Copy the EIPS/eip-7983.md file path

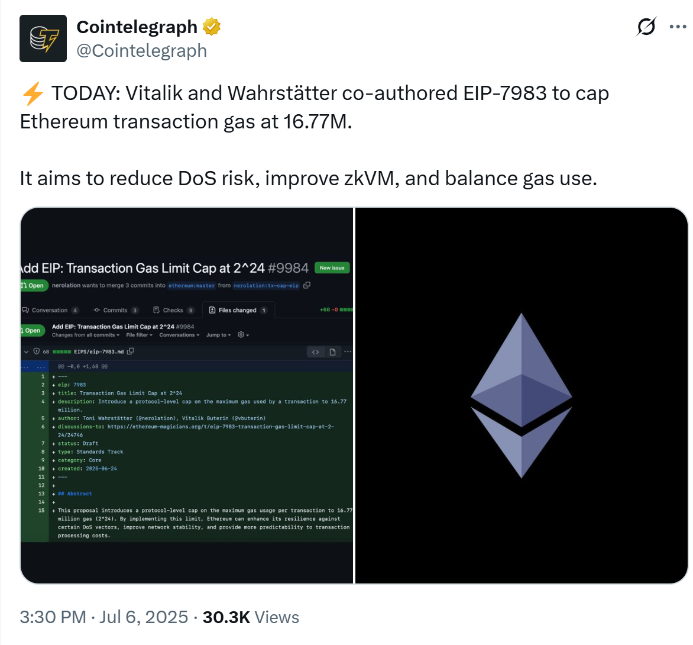[x=131, y=351]
